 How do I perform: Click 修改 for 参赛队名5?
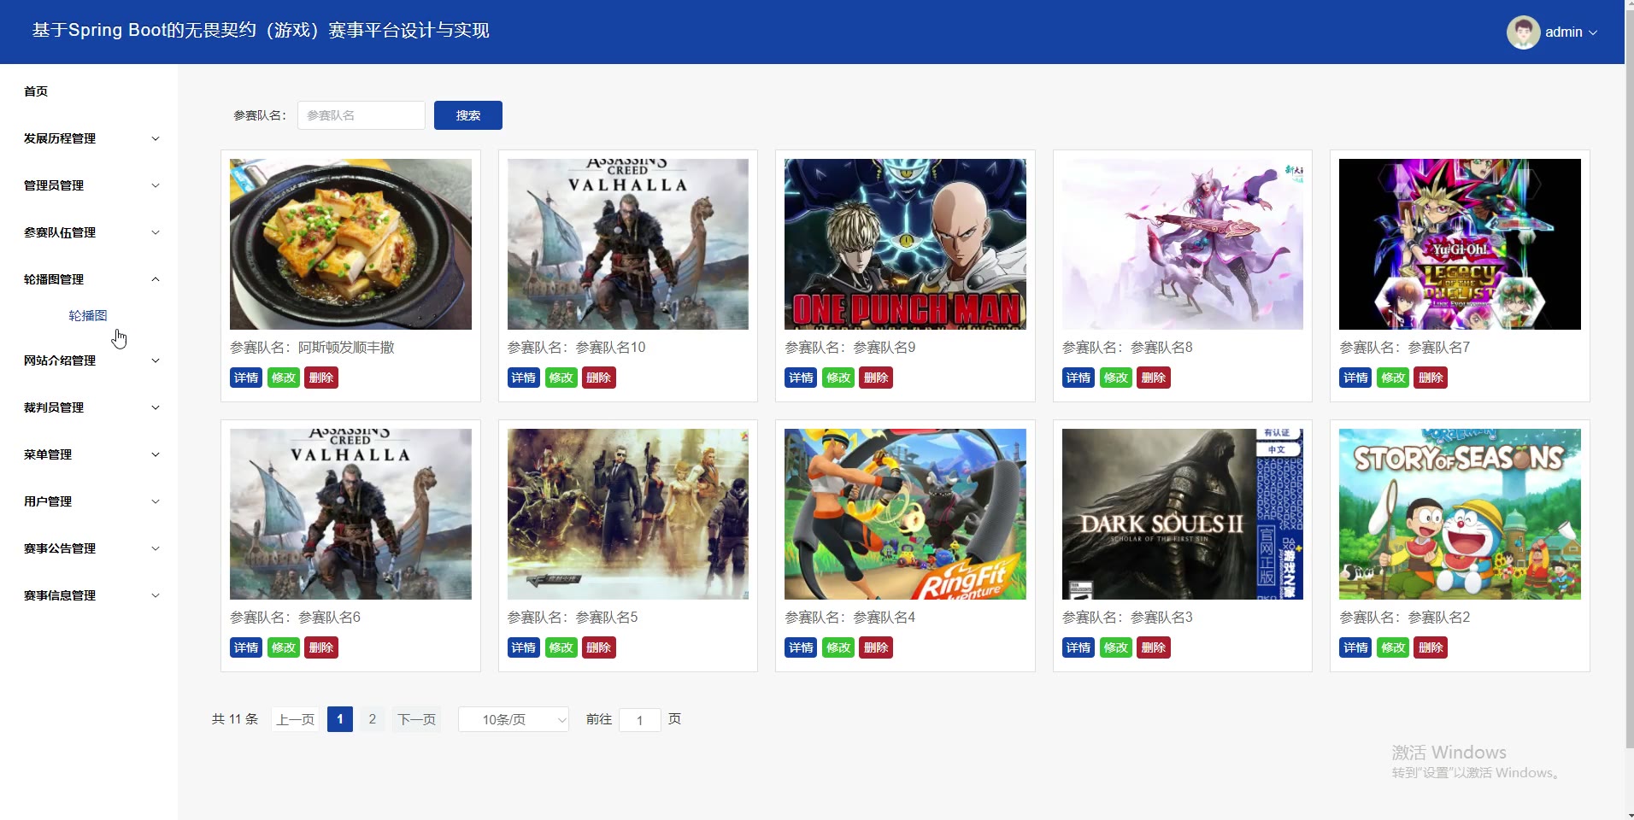tap(561, 647)
